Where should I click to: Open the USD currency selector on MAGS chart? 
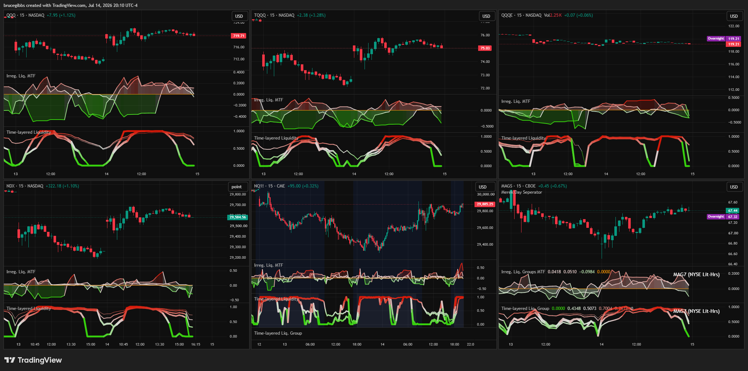[734, 187]
